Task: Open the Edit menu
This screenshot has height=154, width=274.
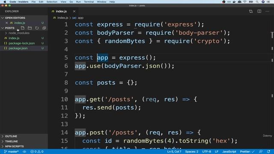Action: click(x=41, y=2)
